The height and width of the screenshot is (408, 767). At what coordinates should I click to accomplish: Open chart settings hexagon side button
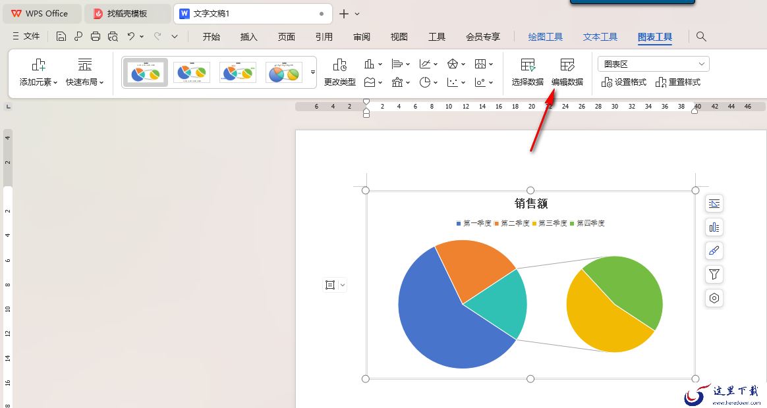(714, 297)
